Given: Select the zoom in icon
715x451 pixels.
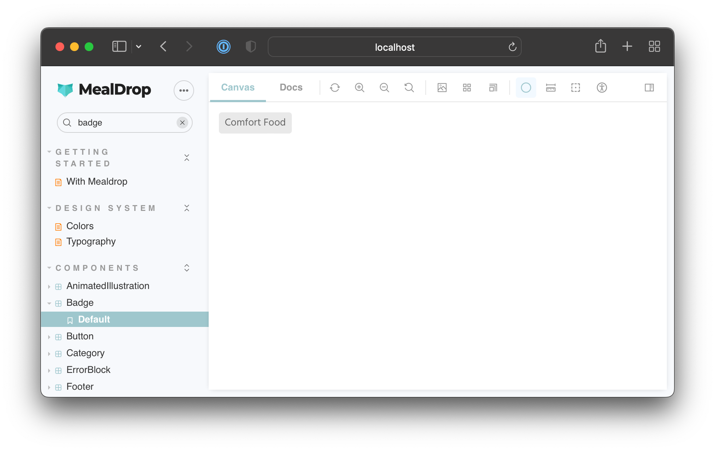Looking at the screenshot, I should pos(360,87).
